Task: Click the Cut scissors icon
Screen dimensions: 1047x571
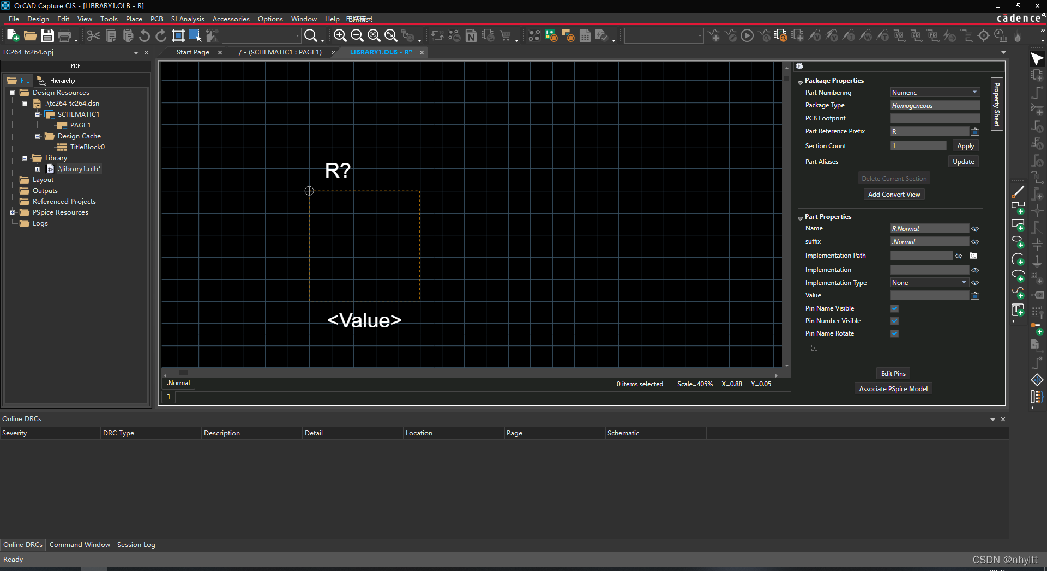Action: [x=93, y=36]
